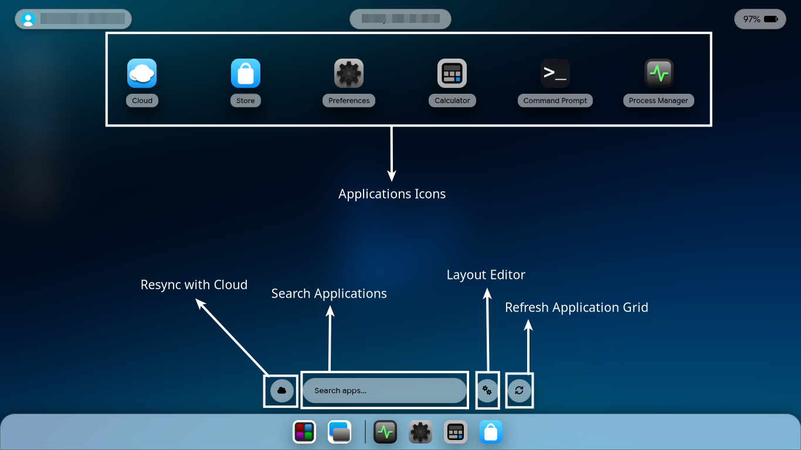Open Preferences from the bottom dock
This screenshot has width=801, height=450.
420,432
